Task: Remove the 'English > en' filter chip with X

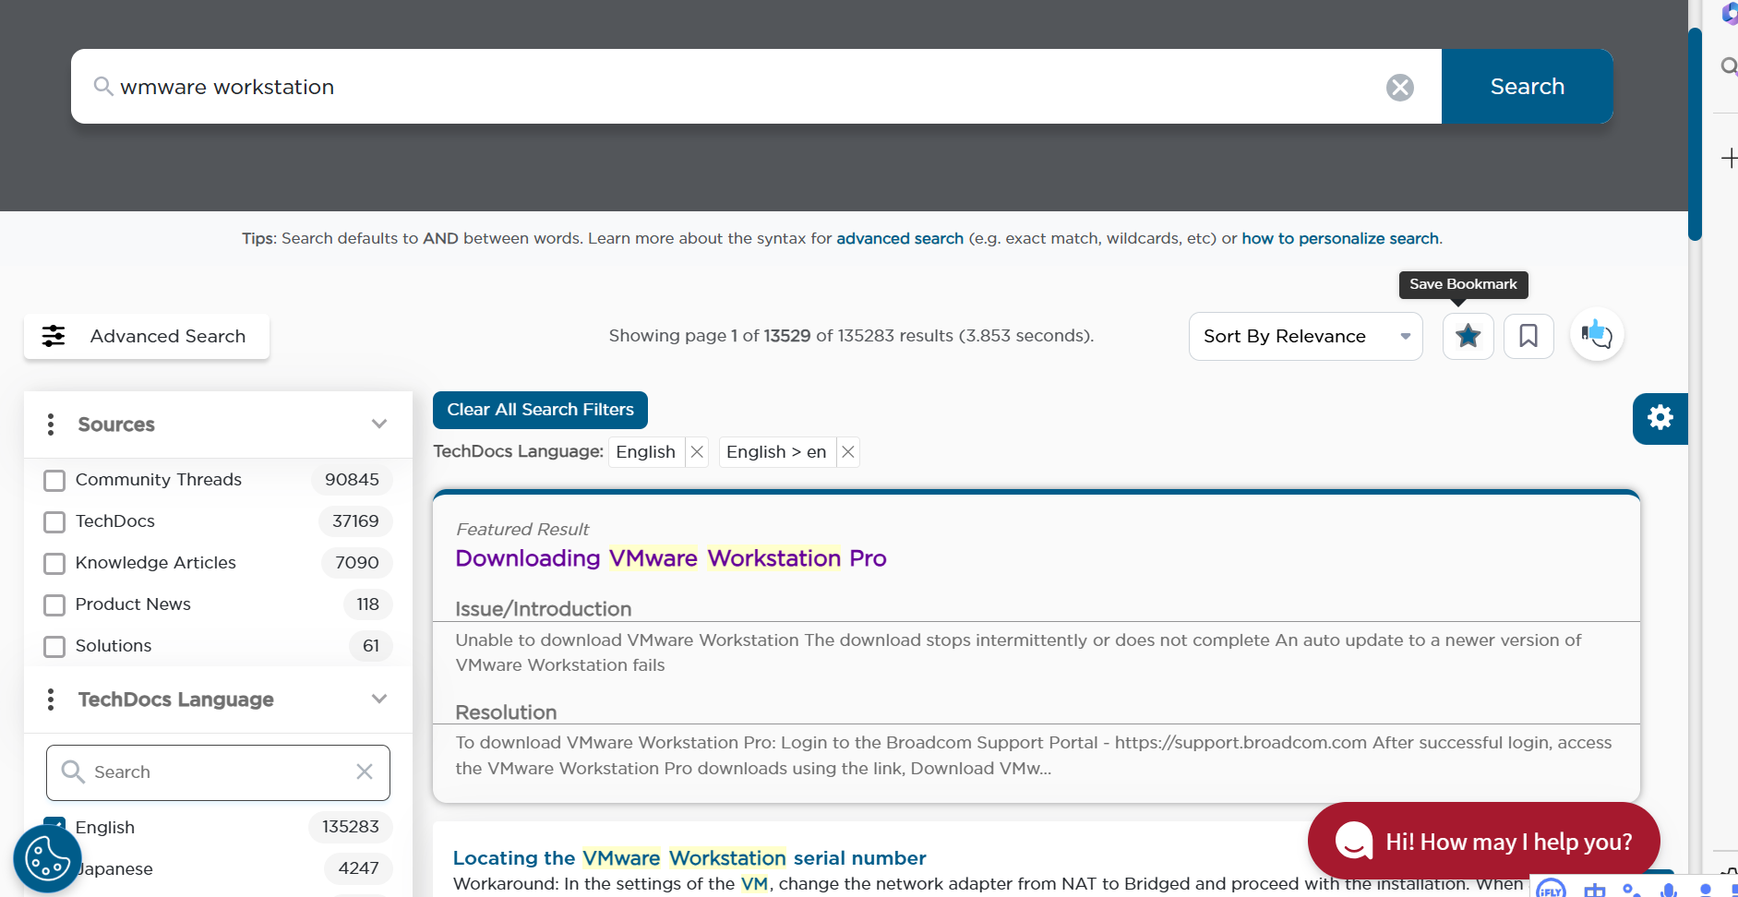Action: (847, 452)
